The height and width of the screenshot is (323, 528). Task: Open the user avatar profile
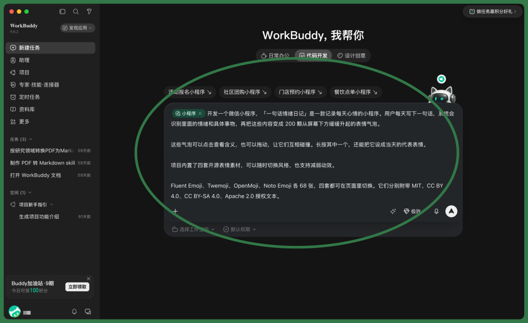pos(15,312)
